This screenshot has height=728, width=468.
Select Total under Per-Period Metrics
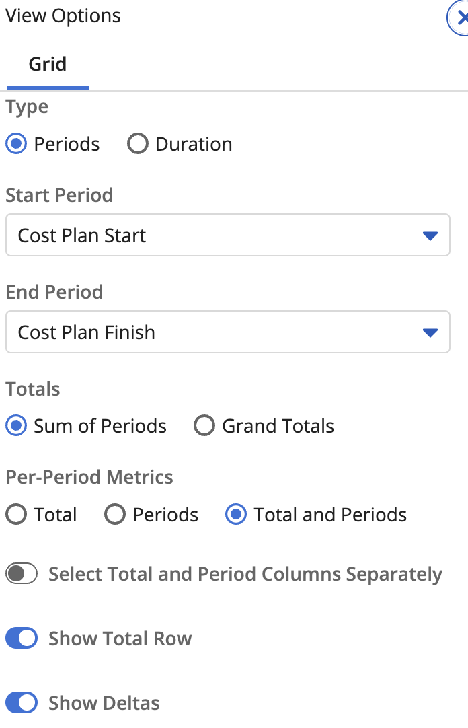point(16,515)
